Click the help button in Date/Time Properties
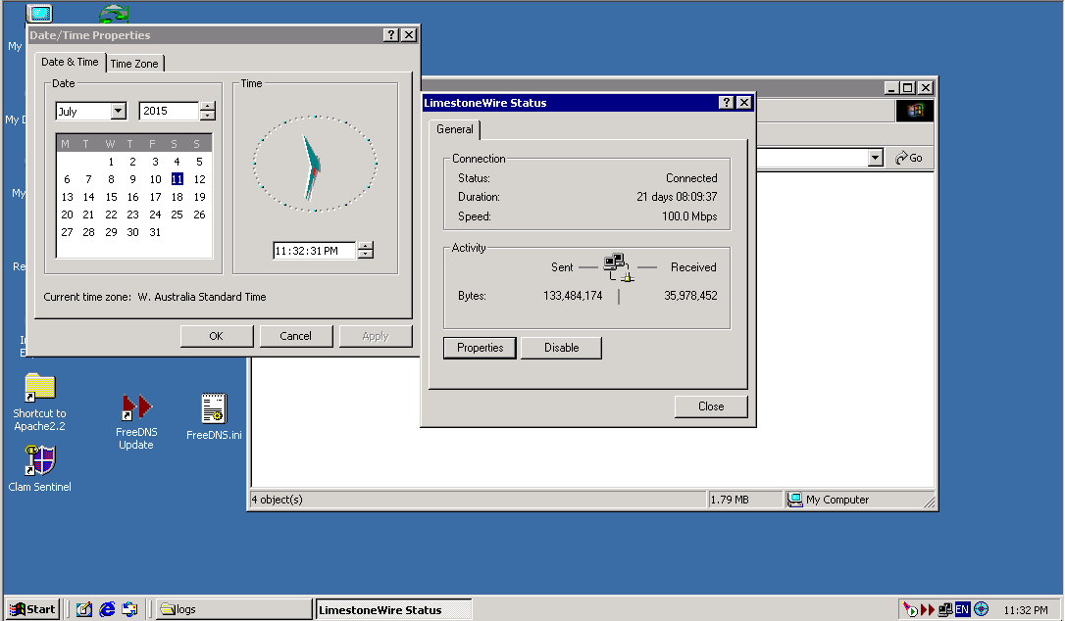This screenshot has width=1065, height=621. (x=390, y=35)
